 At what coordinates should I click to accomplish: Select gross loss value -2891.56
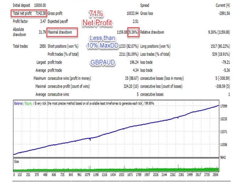pyautogui.click(x=224, y=13)
